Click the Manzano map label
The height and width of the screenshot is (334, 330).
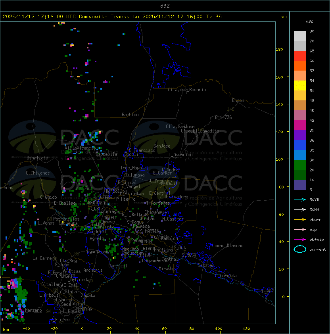point(33,310)
